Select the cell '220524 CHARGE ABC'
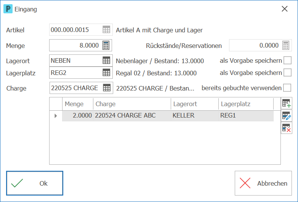 point(132,116)
